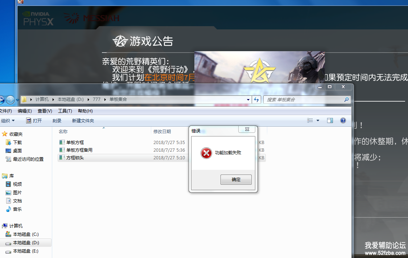Refresh the folder with the refresh icon
Screen dimensions: 408x258
click(256, 99)
